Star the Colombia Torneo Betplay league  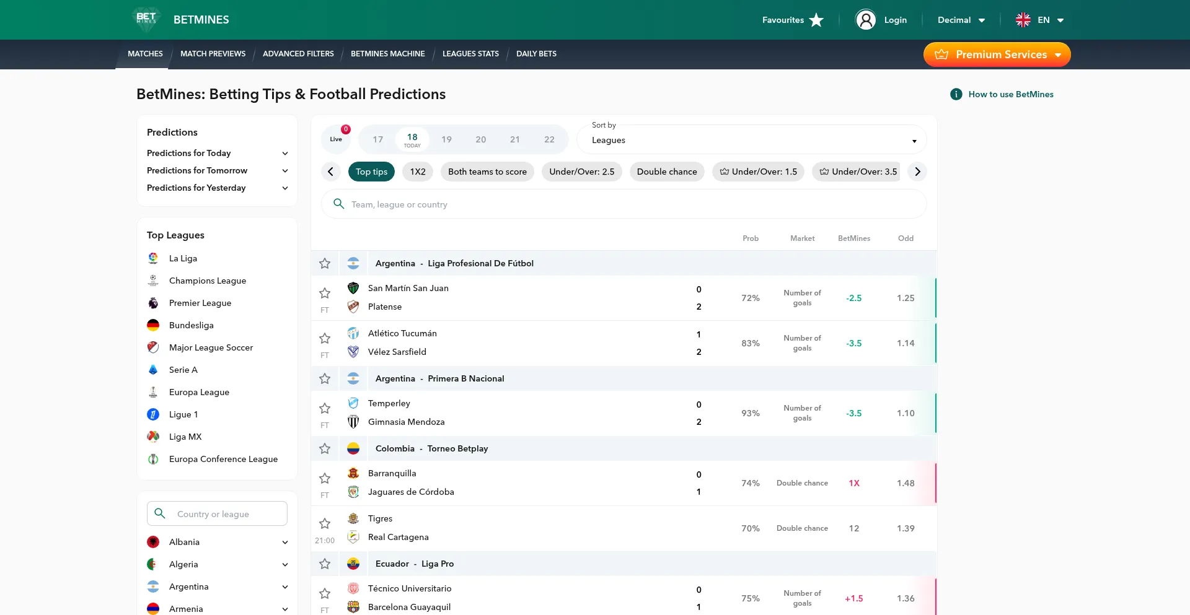[325, 448]
